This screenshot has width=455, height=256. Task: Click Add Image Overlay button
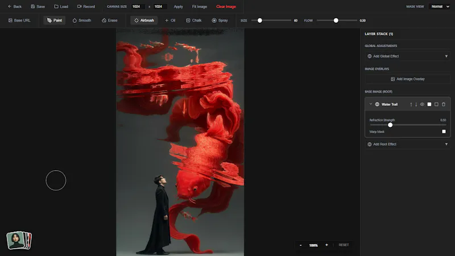coord(407,79)
